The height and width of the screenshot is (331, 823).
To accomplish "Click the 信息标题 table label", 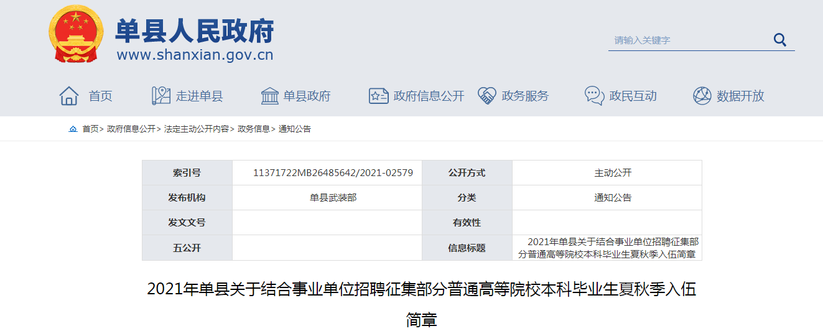I will tap(467, 248).
